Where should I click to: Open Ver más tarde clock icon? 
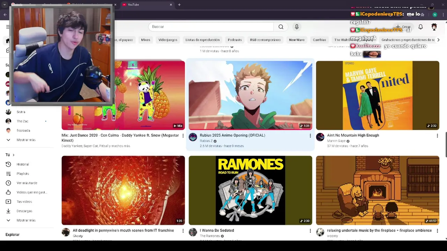pos(8,183)
